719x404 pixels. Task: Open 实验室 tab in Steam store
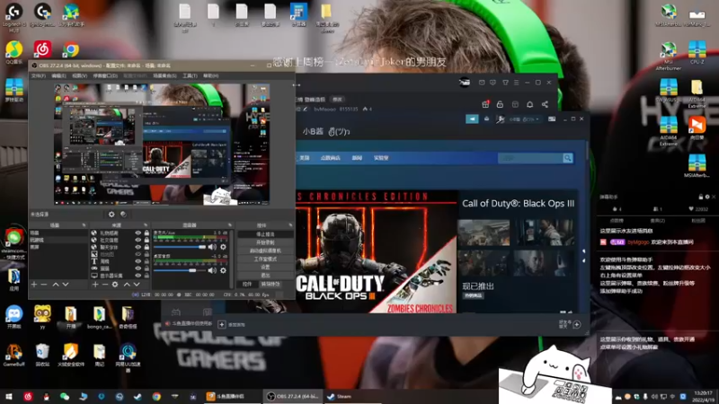(x=380, y=158)
